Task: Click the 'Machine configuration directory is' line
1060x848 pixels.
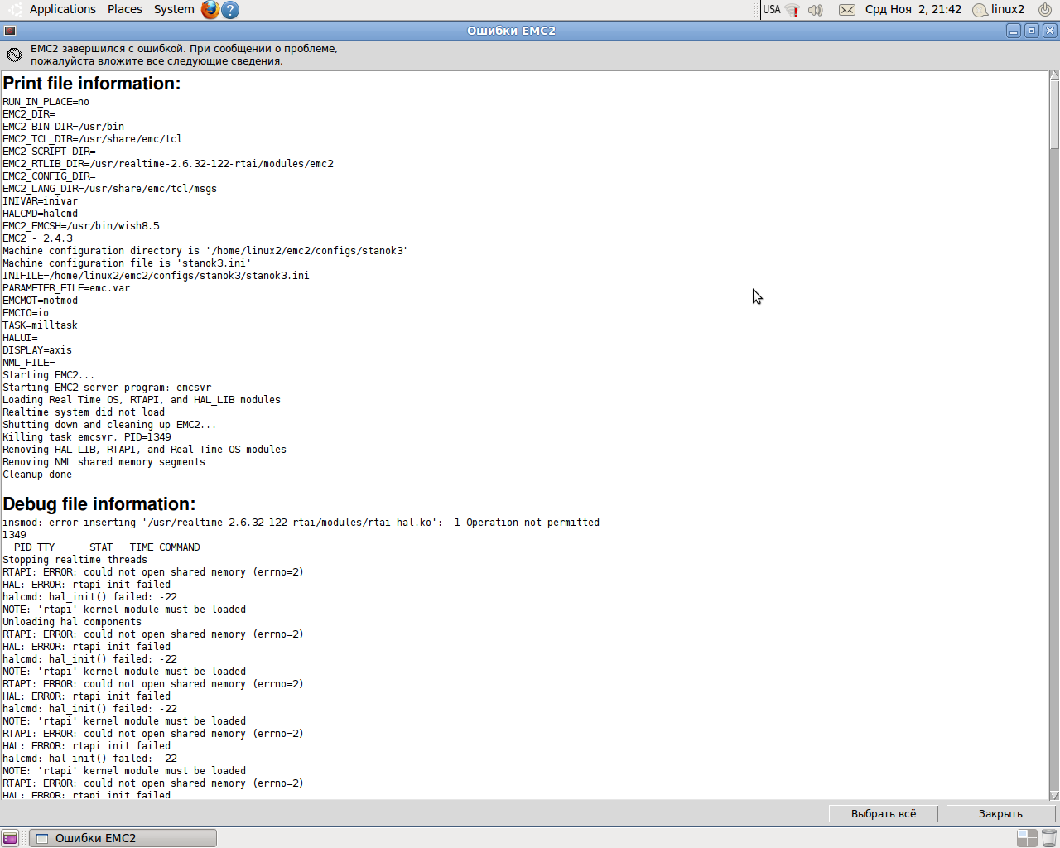Action: coord(205,251)
